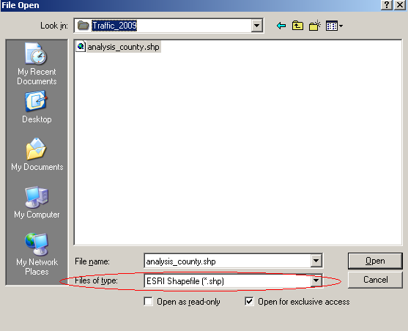Select the analysis_county.shp file name
This screenshot has height=331, width=408.
(x=123, y=47)
